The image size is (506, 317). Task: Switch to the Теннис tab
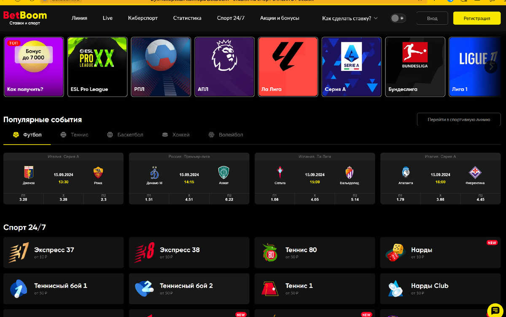click(x=74, y=134)
